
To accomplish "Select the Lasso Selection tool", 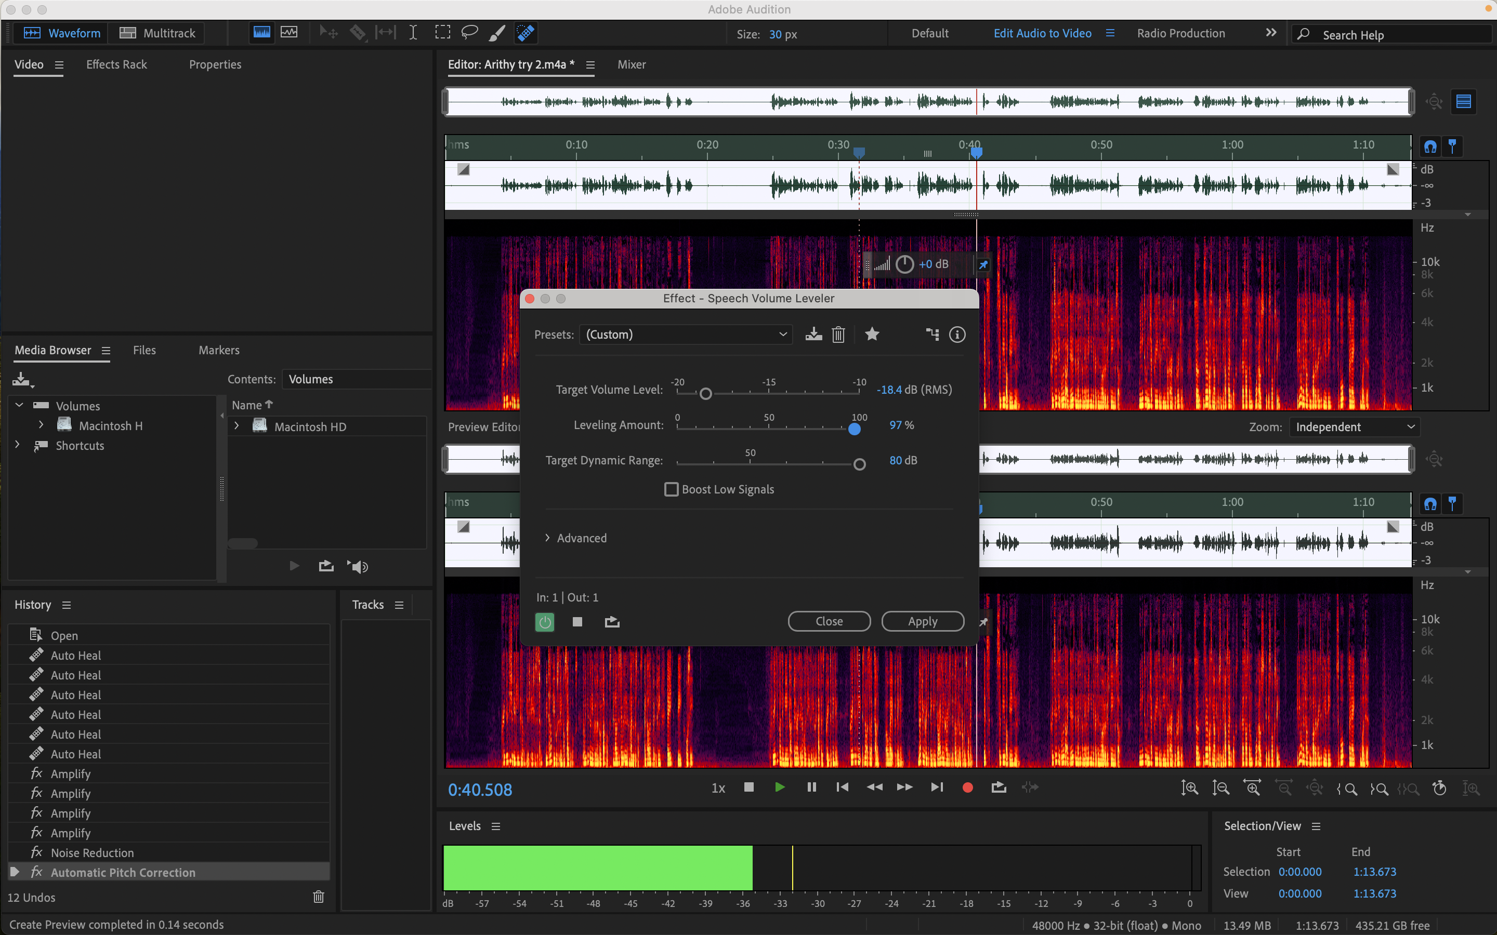I will click(469, 33).
